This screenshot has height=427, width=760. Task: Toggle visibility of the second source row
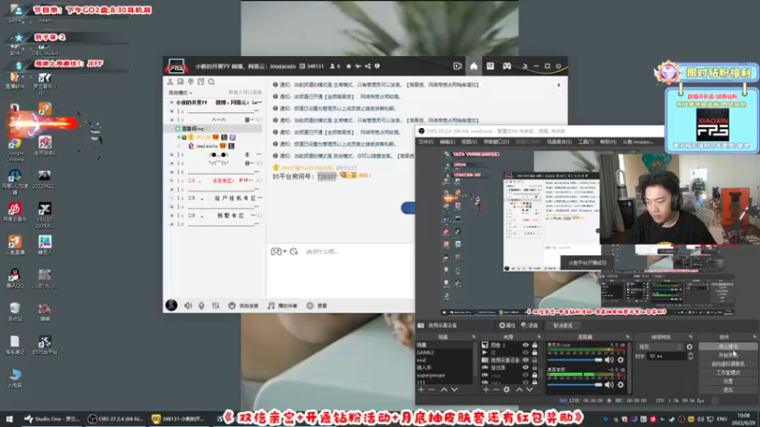pyautogui.click(x=525, y=352)
